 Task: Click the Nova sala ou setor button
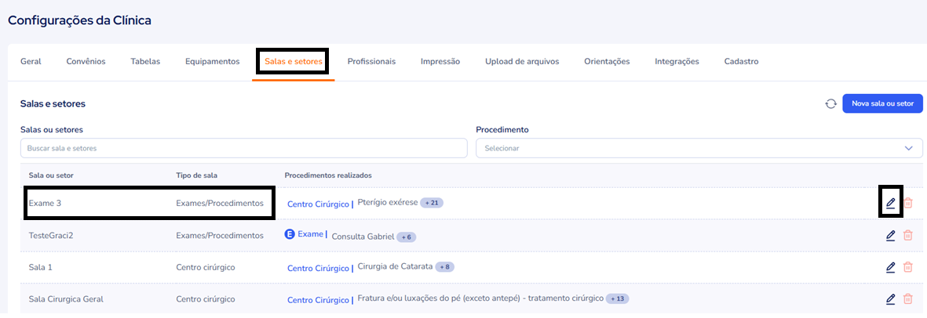[882, 103]
